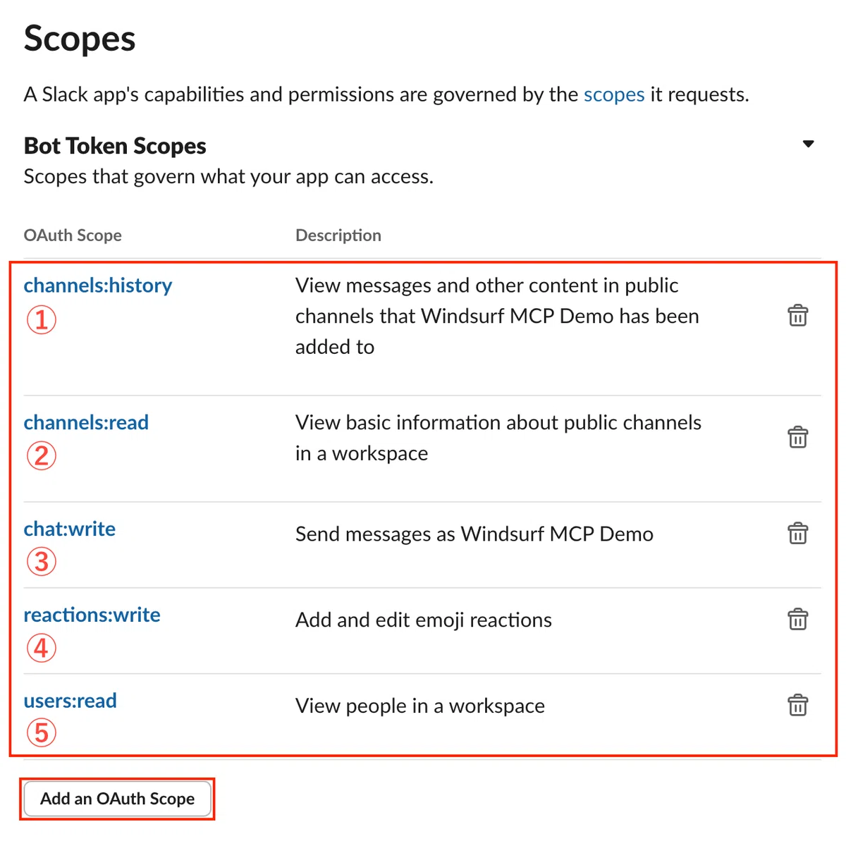Open the scopes documentation link
This screenshot has width=846, height=841.
click(x=614, y=94)
